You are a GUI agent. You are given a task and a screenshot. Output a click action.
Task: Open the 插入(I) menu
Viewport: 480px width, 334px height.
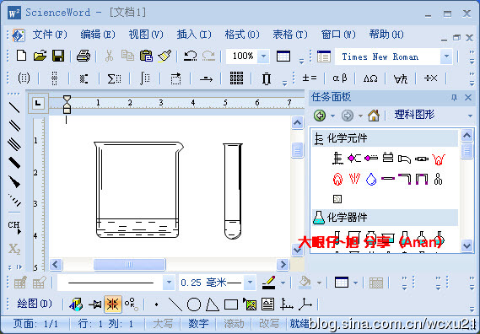(x=194, y=35)
